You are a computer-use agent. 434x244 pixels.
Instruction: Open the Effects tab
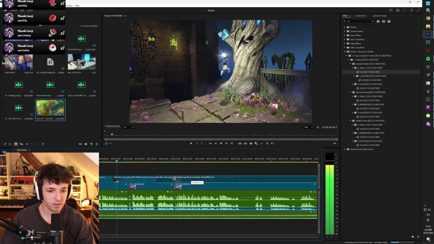click(x=345, y=16)
